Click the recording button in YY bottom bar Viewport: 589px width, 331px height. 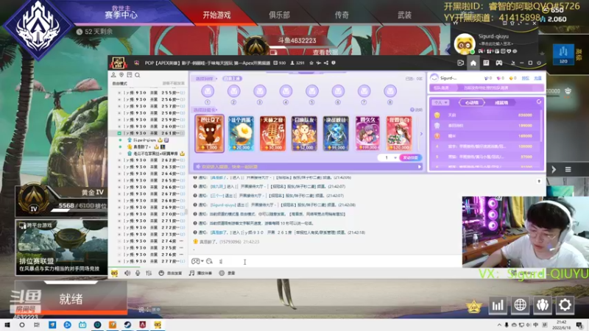coord(227,273)
